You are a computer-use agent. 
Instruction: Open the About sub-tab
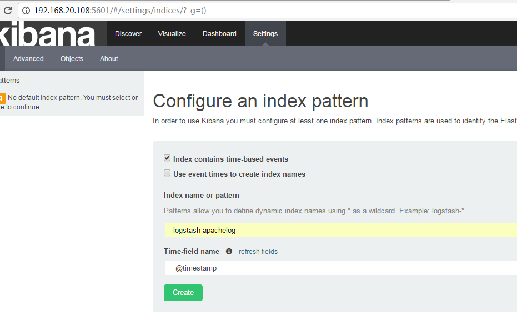pyautogui.click(x=109, y=59)
